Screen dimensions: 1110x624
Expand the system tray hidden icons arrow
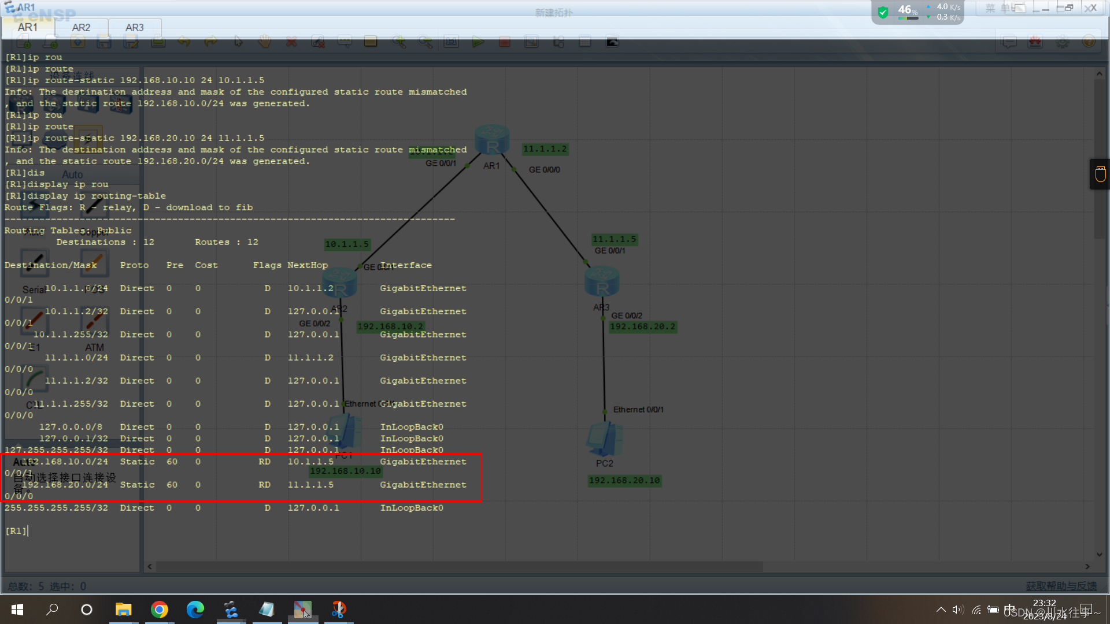click(941, 610)
